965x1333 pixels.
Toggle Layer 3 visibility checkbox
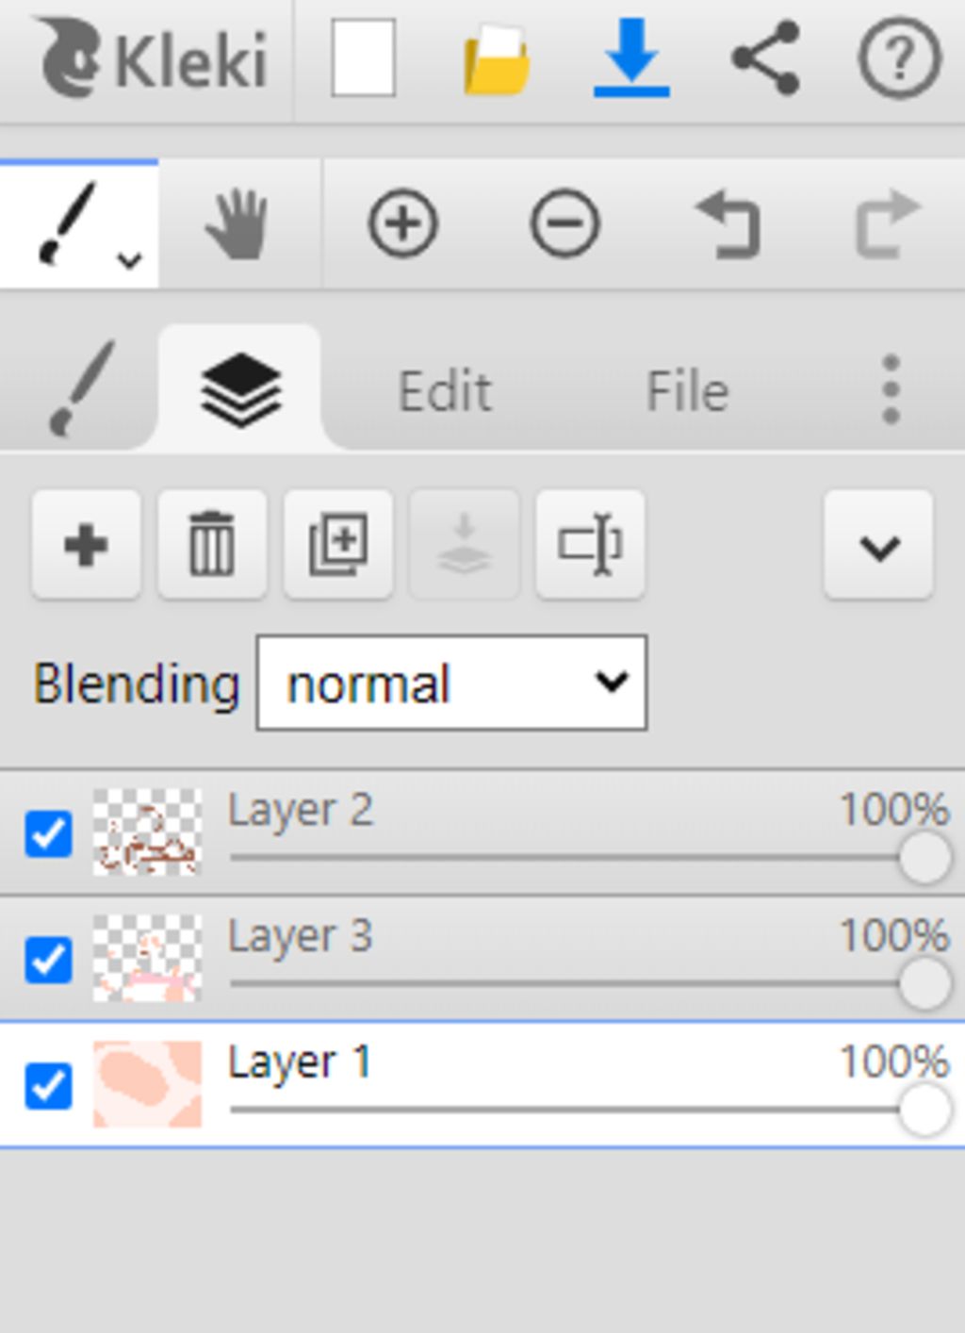pyautogui.click(x=49, y=960)
